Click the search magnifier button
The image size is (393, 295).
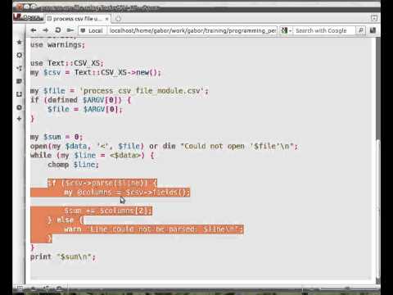[360, 30]
